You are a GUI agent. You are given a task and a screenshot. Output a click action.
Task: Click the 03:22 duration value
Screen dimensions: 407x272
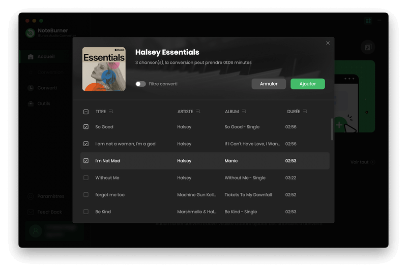[290, 178]
